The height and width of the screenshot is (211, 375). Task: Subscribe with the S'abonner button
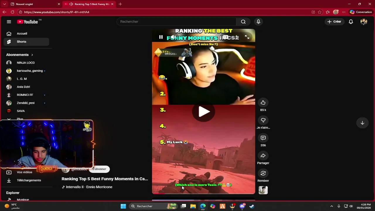99,169
